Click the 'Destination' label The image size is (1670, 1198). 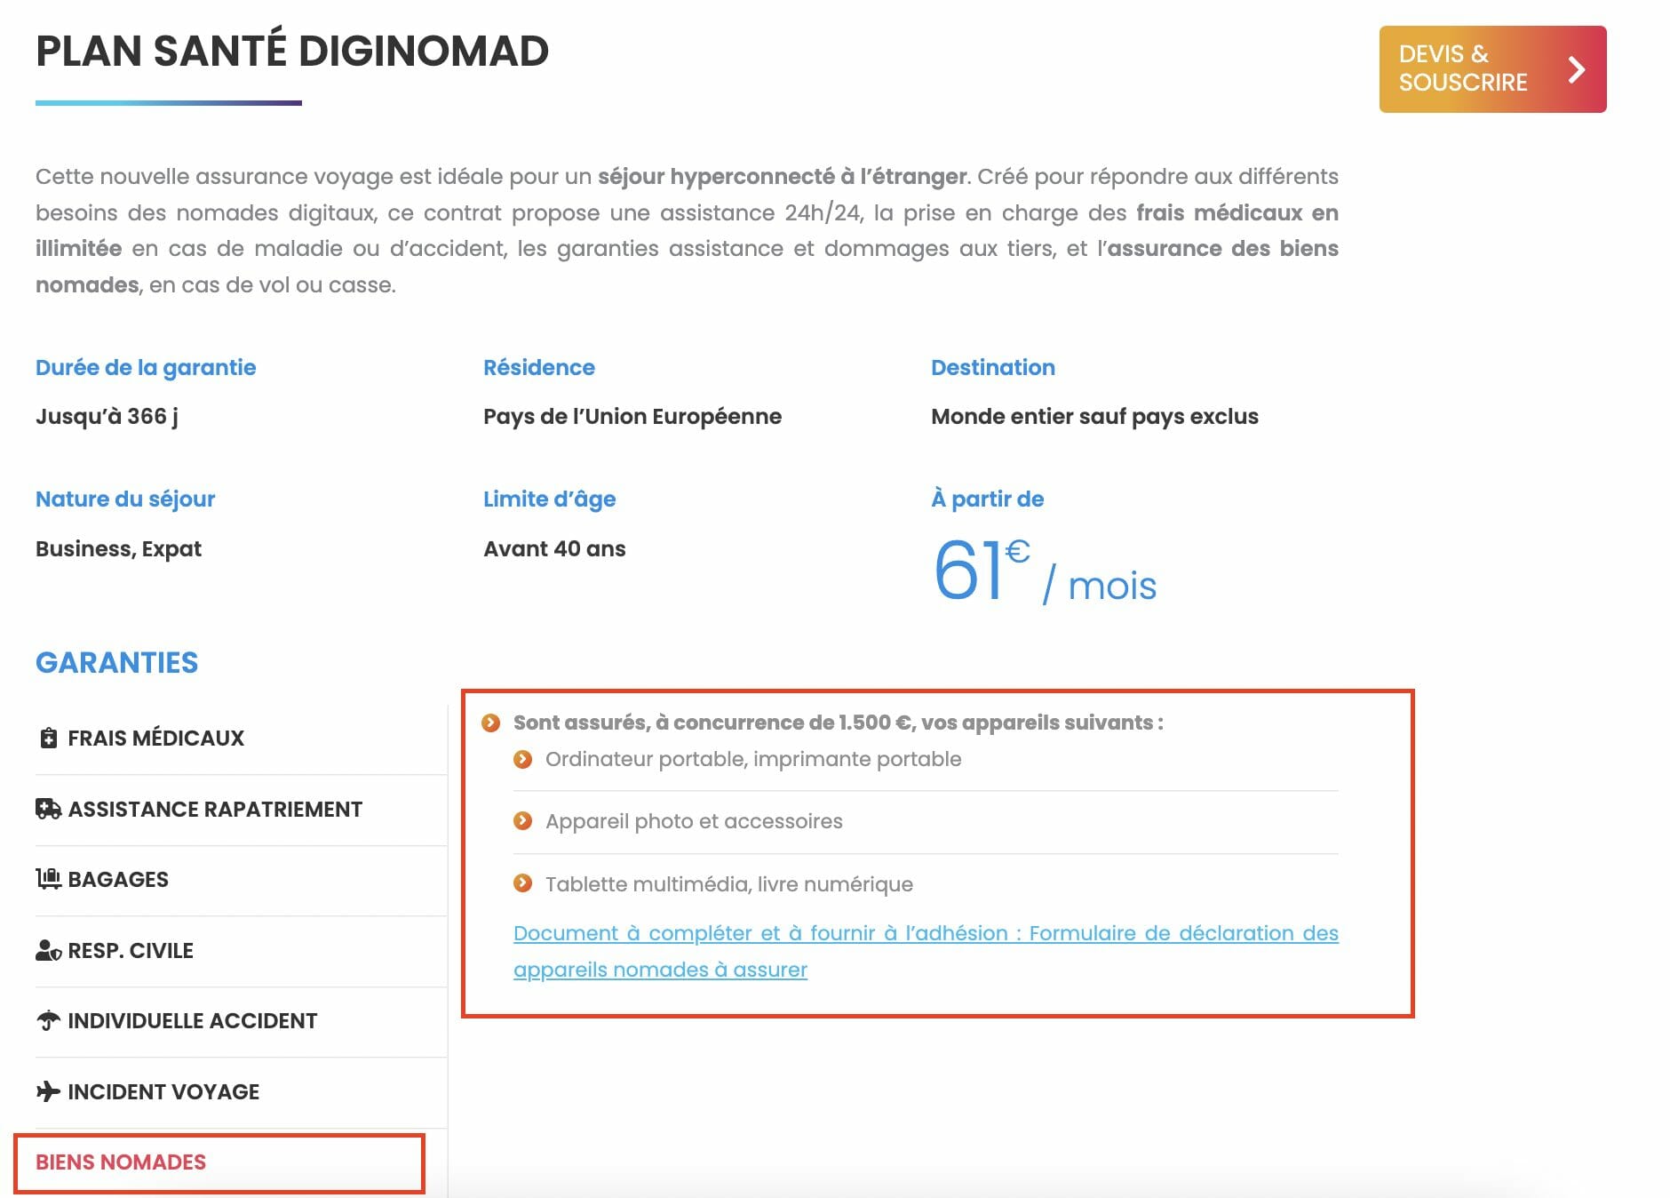pyautogui.click(x=993, y=368)
